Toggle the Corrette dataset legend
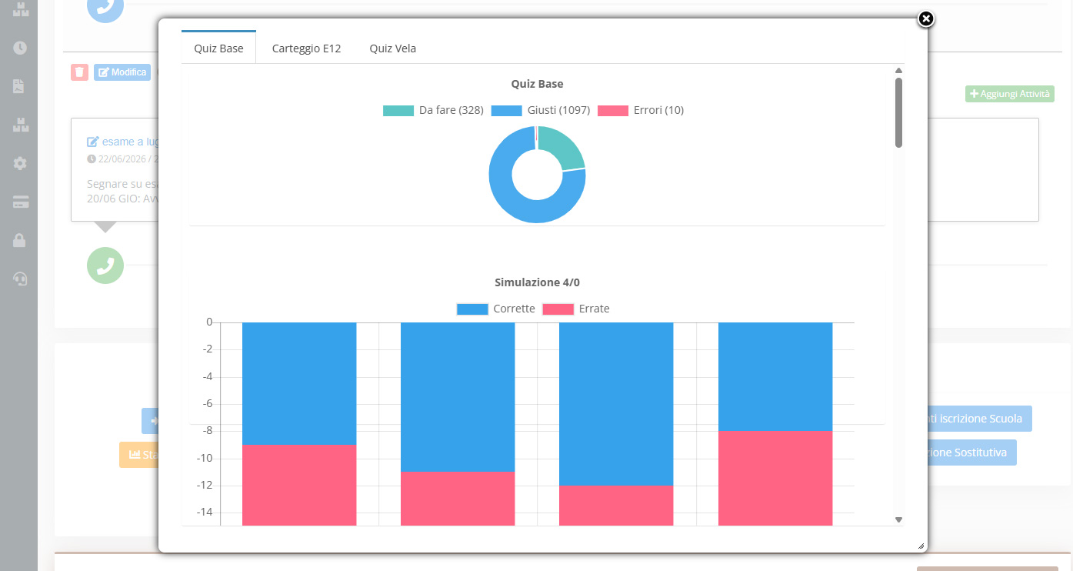Image resolution: width=1073 pixels, height=571 pixels. pyautogui.click(x=495, y=309)
